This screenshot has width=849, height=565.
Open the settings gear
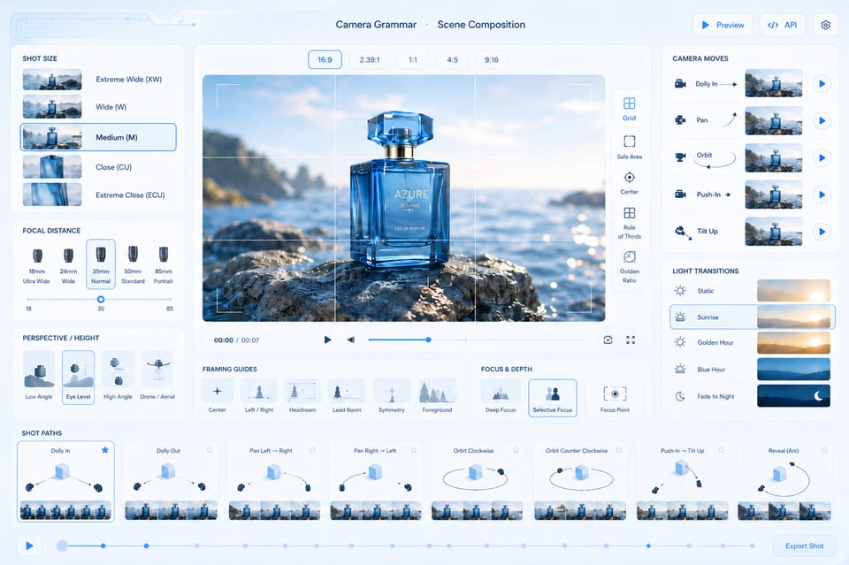coord(825,25)
